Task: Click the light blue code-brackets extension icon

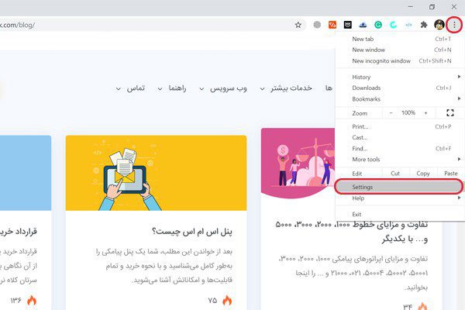Action: [x=408, y=25]
